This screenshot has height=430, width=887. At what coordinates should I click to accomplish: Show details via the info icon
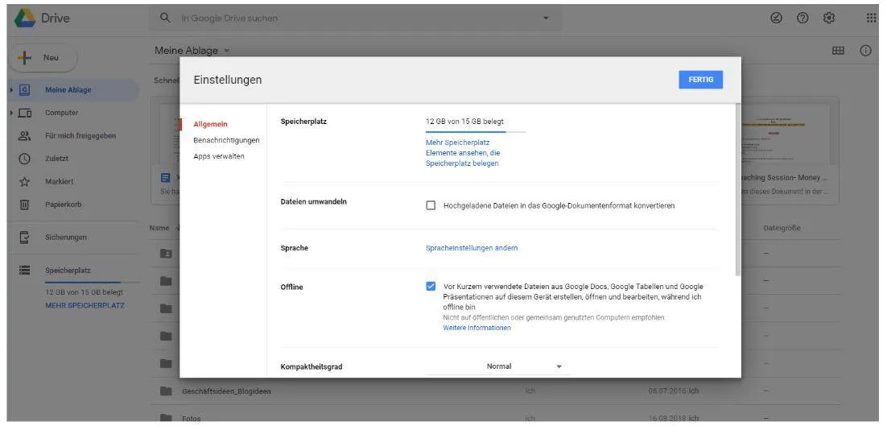tap(865, 51)
